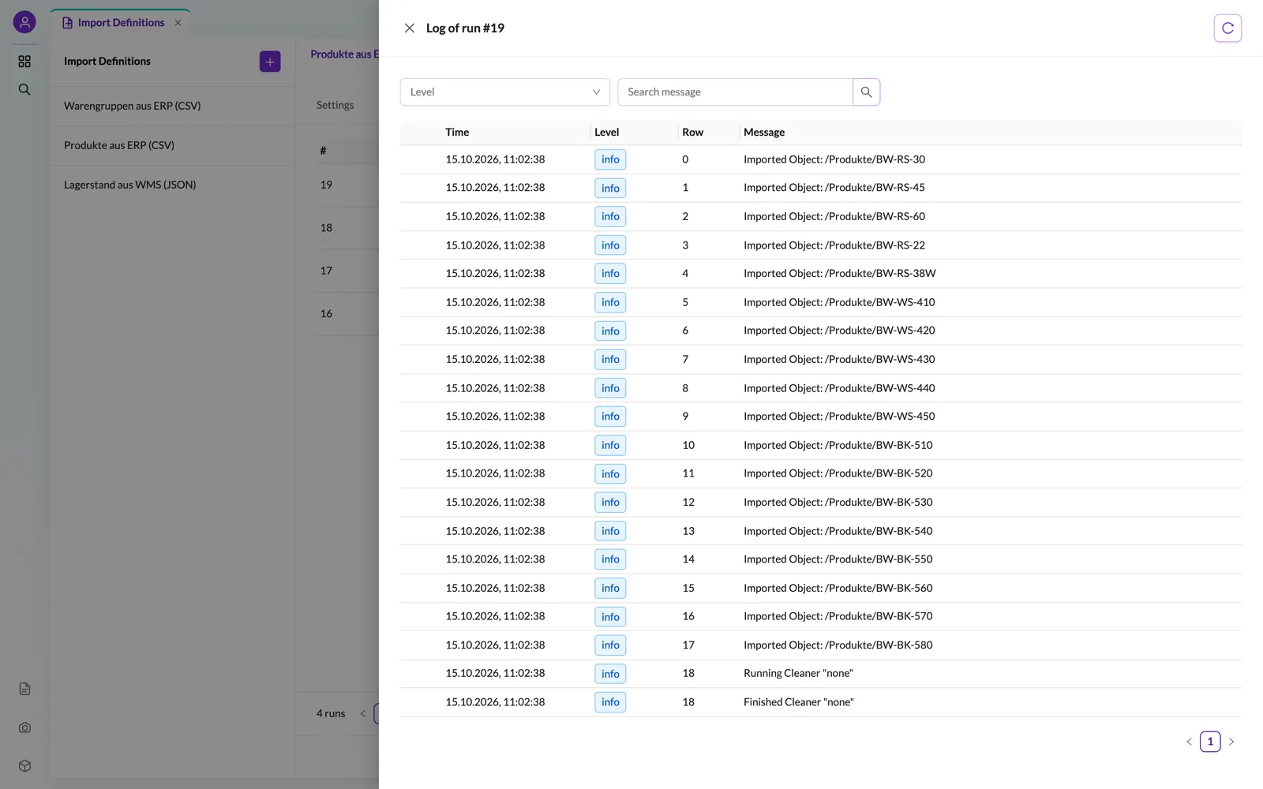1263x789 pixels.
Task: Add a new import definition with plus button
Action: coord(270,62)
